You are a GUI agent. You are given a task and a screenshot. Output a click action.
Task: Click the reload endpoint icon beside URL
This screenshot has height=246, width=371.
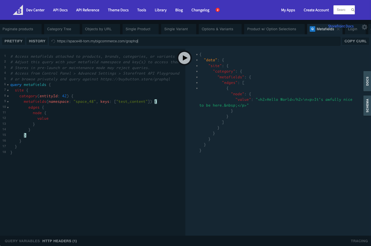53,41
